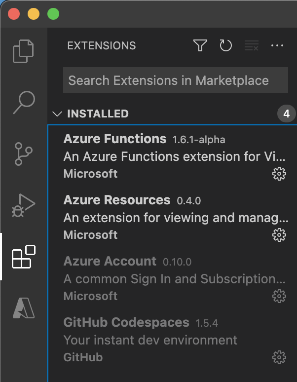The image size is (297, 382).
Task: Refresh the extensions list
Action: pos(225,46)
